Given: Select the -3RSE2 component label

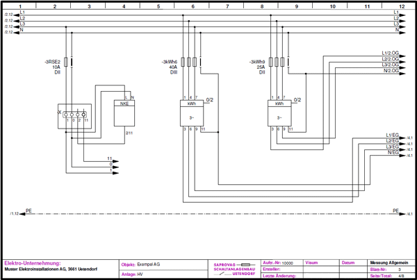Looking at the screenshot, I should (x=52, y=63).
